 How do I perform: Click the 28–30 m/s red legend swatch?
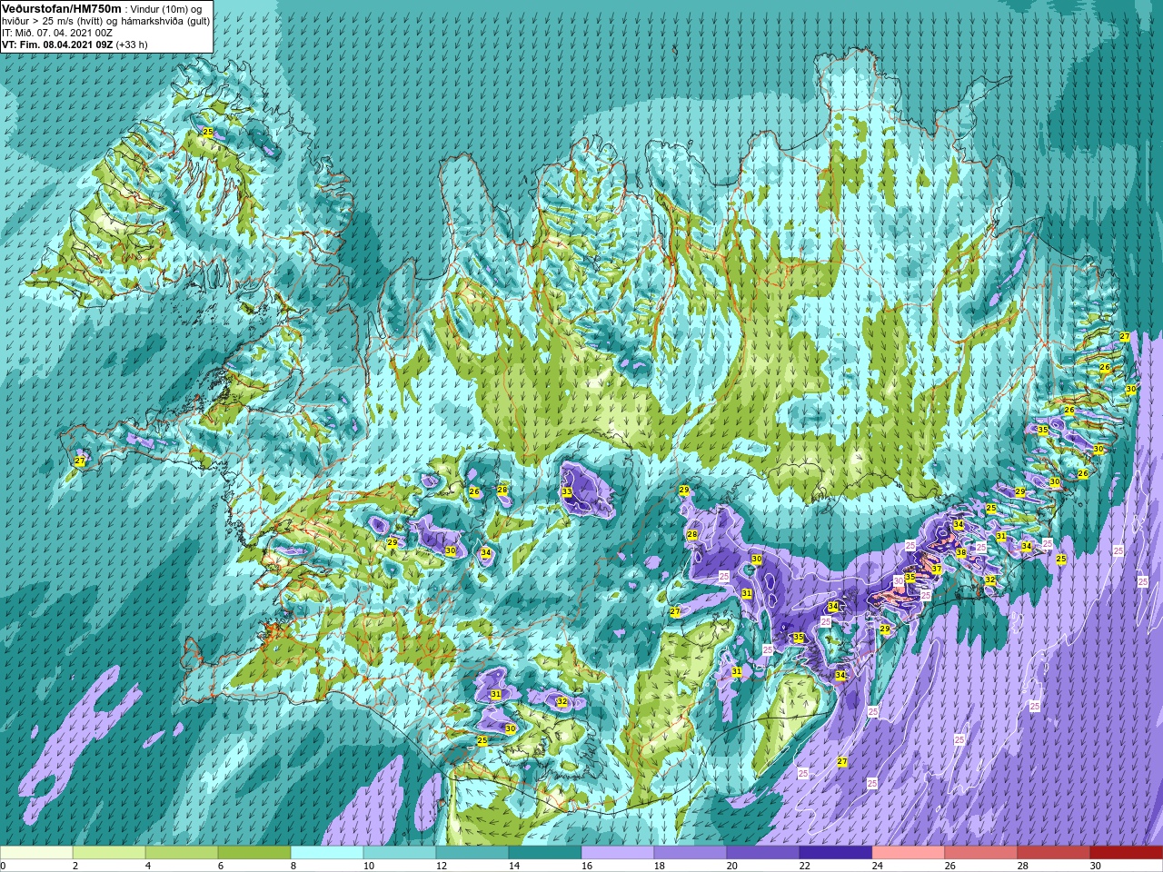tap(1054, 853)
